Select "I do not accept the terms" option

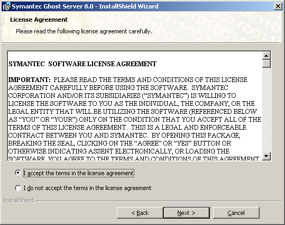[x=18, y=188]
